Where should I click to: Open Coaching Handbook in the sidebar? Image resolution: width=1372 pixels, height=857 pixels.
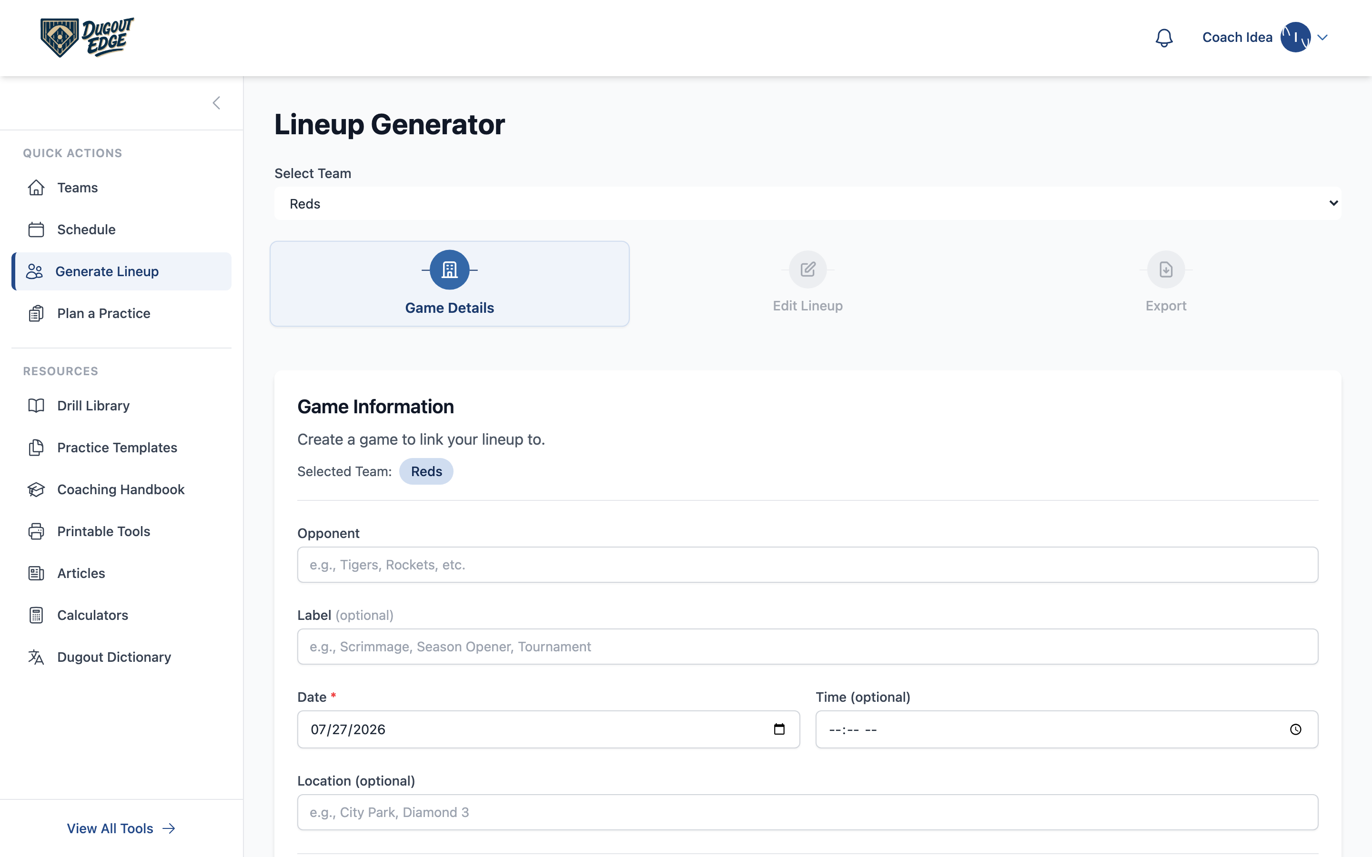click(x=121, y=490)
